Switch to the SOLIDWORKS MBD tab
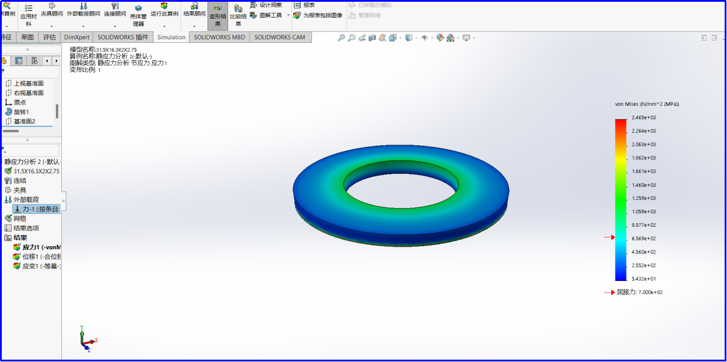 pos(219,37)
